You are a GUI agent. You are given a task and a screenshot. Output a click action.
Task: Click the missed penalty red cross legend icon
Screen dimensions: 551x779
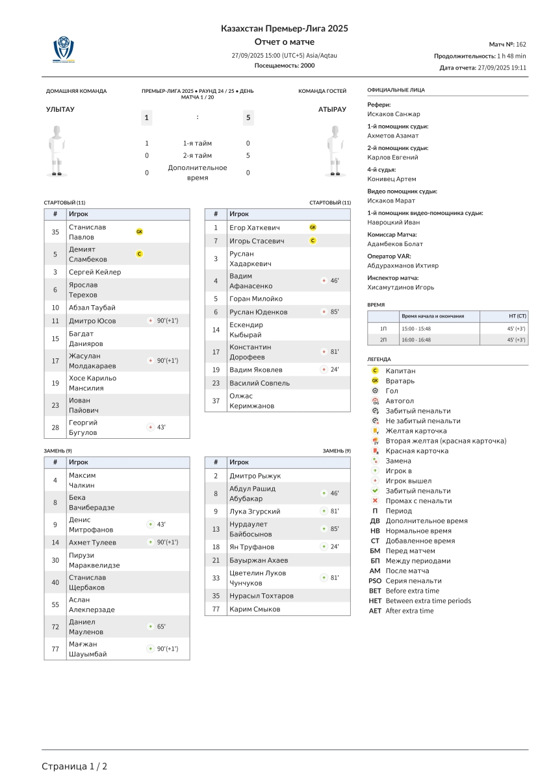pyautogui.click(x=375, y=501)
